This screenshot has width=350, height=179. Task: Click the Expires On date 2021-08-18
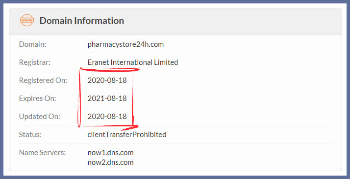point(107,99)
